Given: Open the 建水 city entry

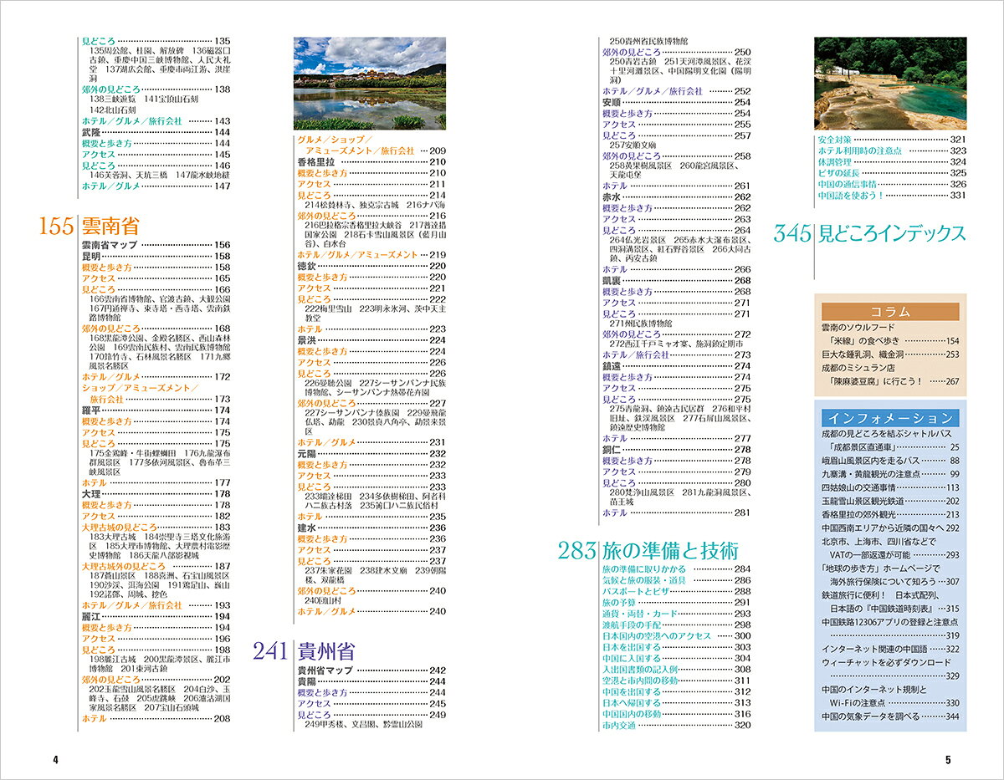Looking at the screenshot, I should tap(371, 528).
